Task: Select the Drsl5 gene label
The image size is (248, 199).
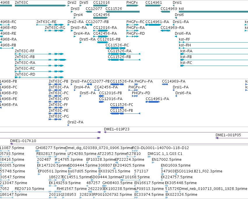Action: (84, 3)
